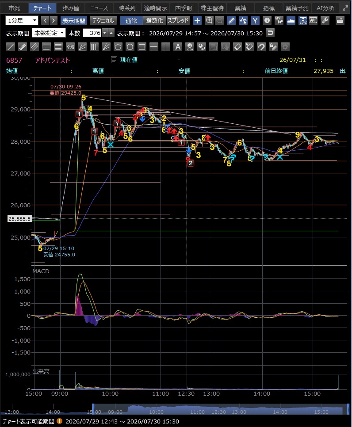Toggle the 通常 display mode
Image resolution: width=352 pixels, height=427 pixels.
[x=131, y=20]
